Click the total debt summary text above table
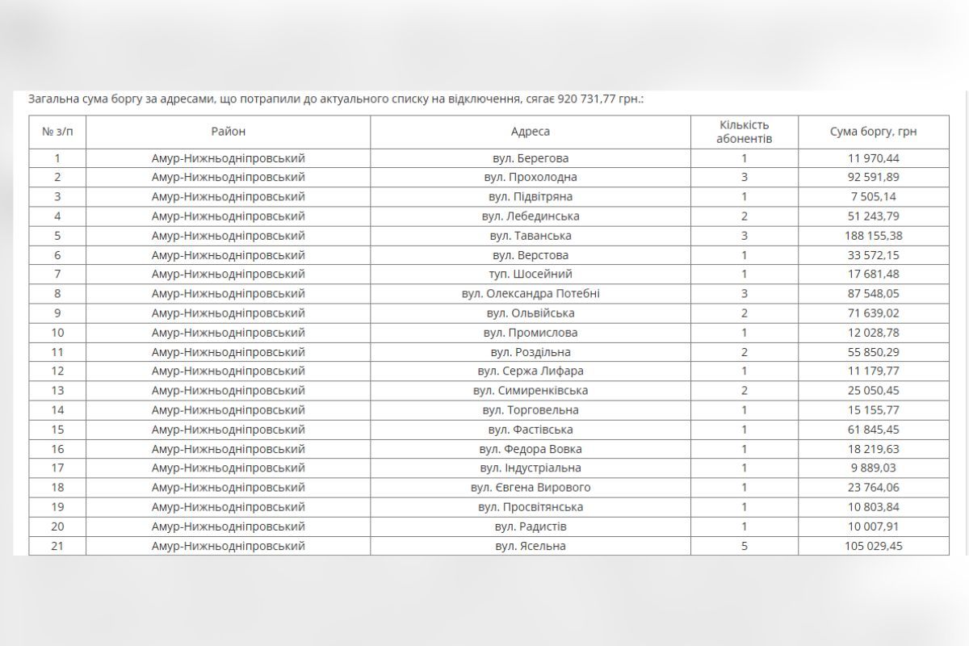969x646 pixels. 336,99
